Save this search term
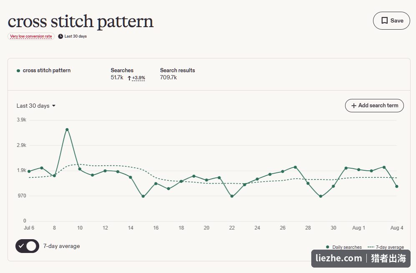This screenshot has height=273, width=416. click(x=391, y=21)
